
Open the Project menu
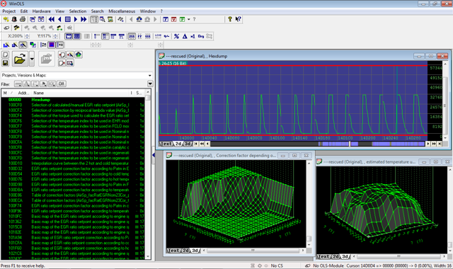coord(9,11)
